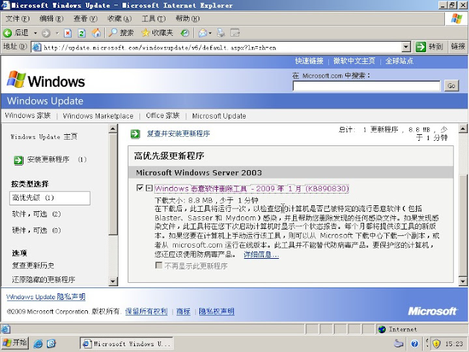Click the Stop loading icon
Image resolution: width=469 pixels, height=352 pixels.
(68, 33)
